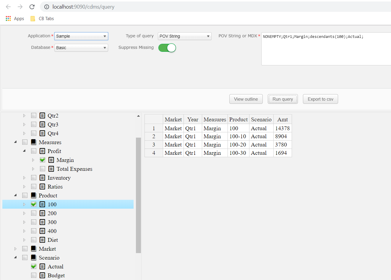This screenshot has height=280, width=391.
Task: Click the member icon beside Qtr2
Action: click(42, 115)
